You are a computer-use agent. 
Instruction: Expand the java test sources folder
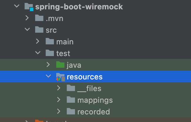[48, 65]
